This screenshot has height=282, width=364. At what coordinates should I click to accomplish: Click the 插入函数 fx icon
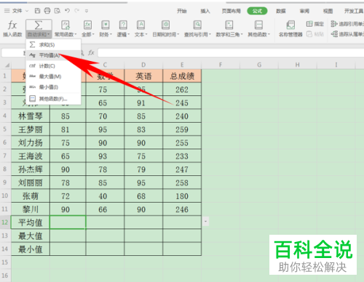tap(12, 25)
